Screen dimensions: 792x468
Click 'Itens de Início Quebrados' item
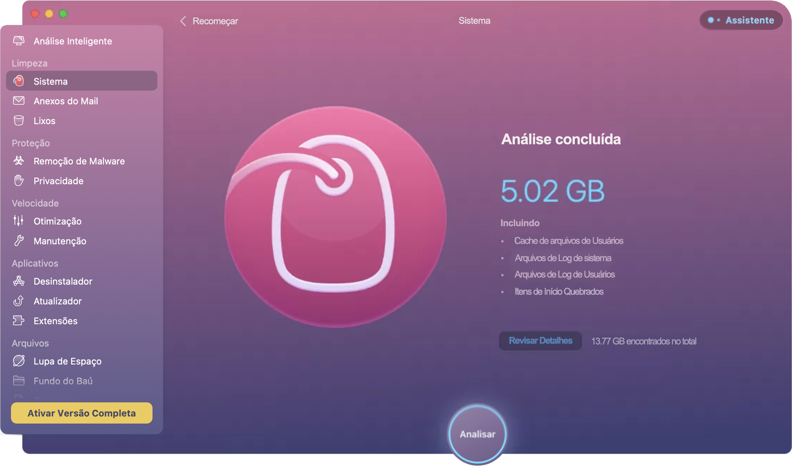559,291
